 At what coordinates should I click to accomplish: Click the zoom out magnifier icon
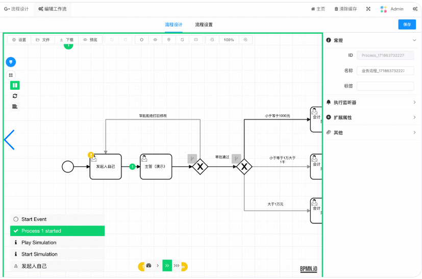click(x=212, y=40)
